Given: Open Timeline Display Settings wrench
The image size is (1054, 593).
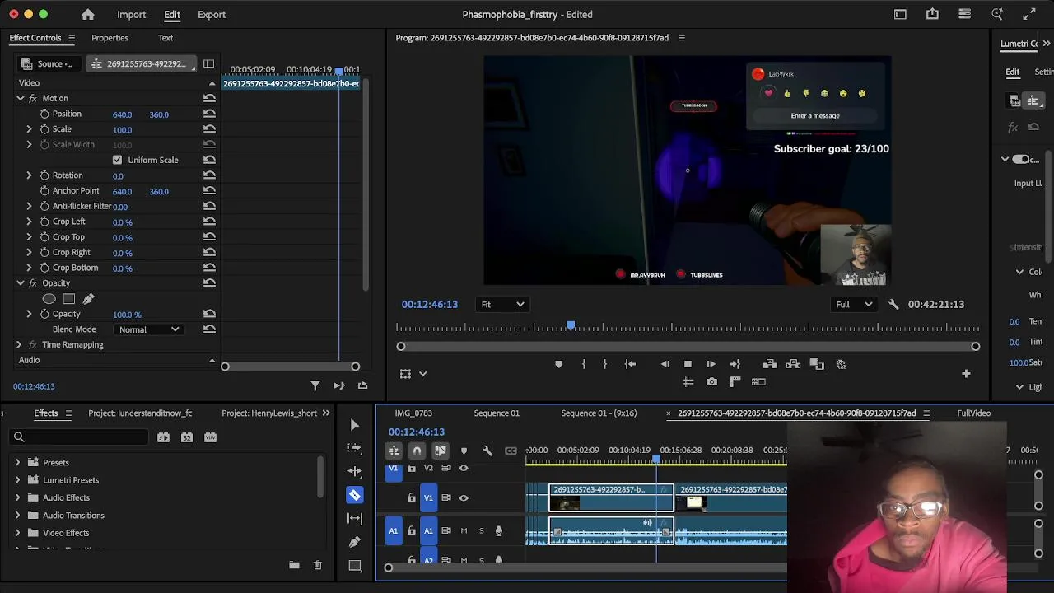Looking at the screenshot, I should (x=487, y=451).
